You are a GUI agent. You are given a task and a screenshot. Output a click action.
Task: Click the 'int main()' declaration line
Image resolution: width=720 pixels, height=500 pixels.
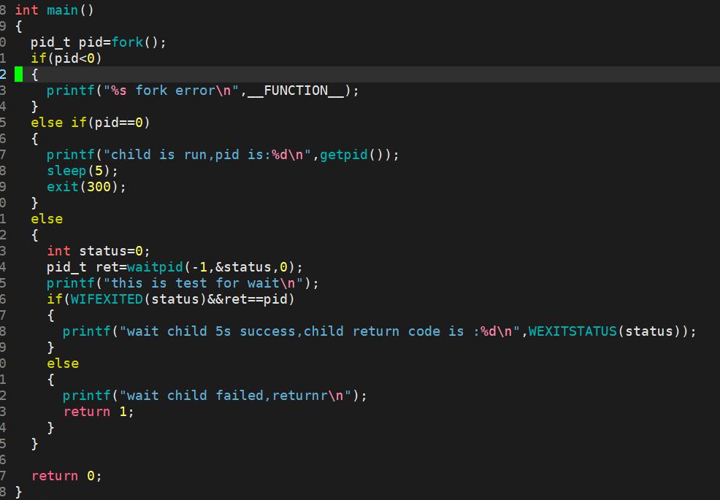55,10
